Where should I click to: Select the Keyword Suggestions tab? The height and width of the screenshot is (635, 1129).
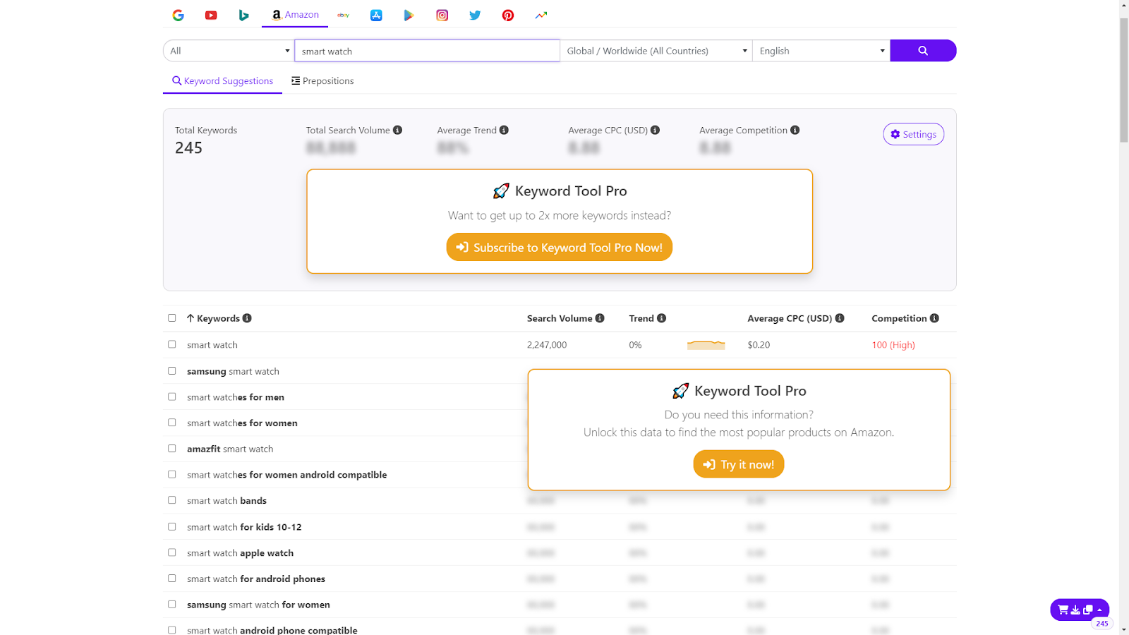coord(222,81)
